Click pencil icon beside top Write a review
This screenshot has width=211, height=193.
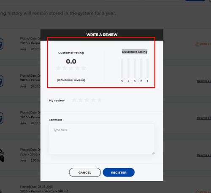click(197, 44)
